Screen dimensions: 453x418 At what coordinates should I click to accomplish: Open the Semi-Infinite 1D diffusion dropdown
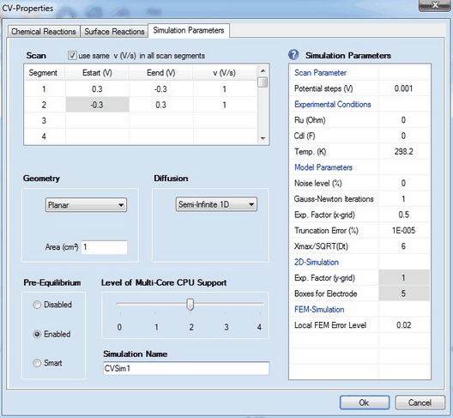(x=216, y=204)
